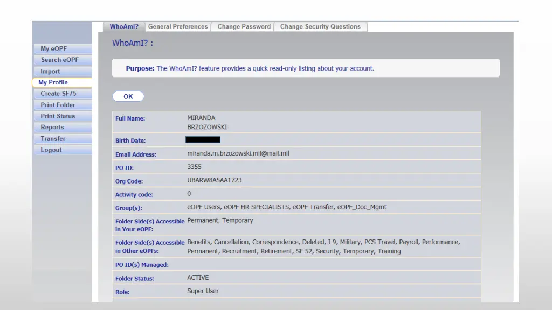This screenshot has height=310, width=552.
Task: Click the Role value Super User
Action: coord(203,291)
